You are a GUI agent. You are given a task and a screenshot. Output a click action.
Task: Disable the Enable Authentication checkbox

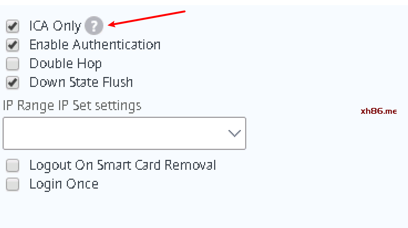click(13, 45)
